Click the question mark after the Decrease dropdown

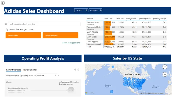59,75
